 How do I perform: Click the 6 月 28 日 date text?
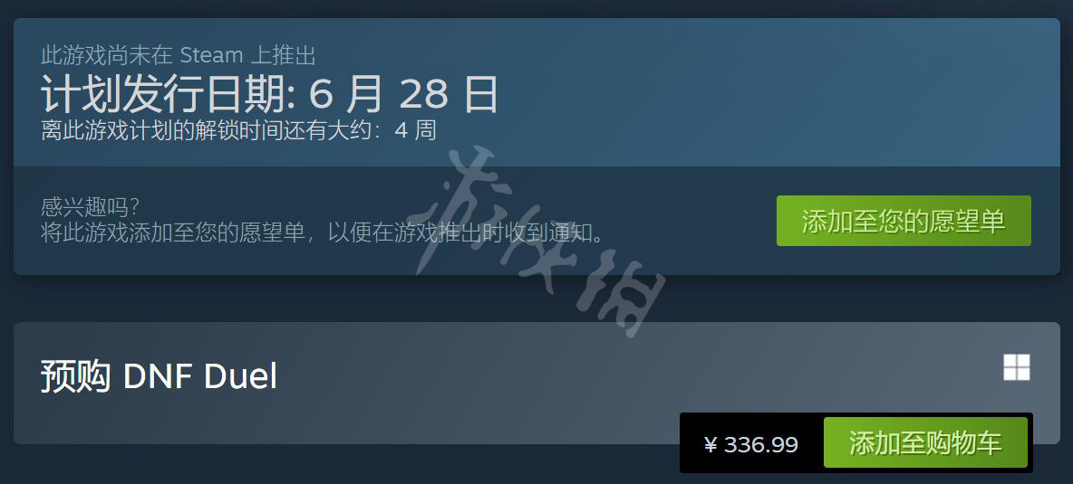coord(404,93)
